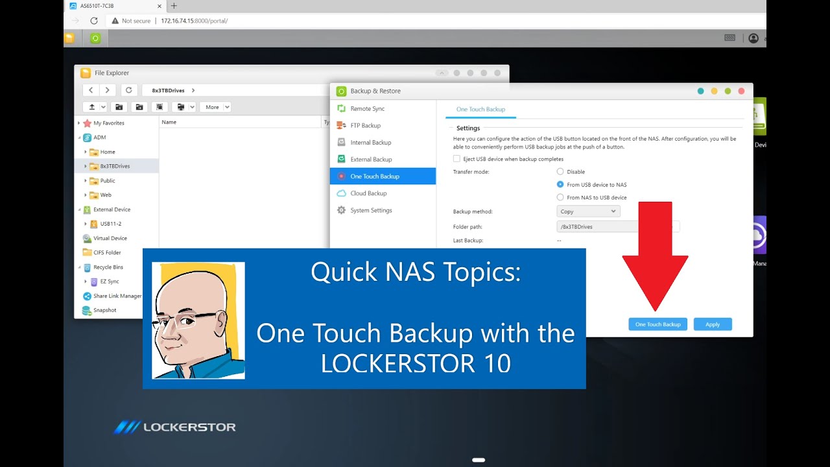Image resolution: width=830 pixels, height=467 pixels.
Task: Select the Disable transfer mode
Action: (560, 172)
